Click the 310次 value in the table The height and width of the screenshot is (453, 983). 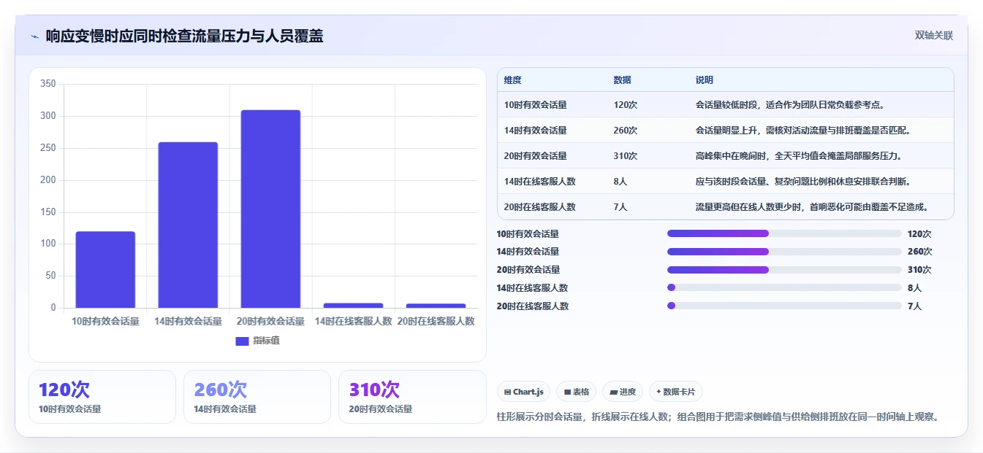(626, 156)
